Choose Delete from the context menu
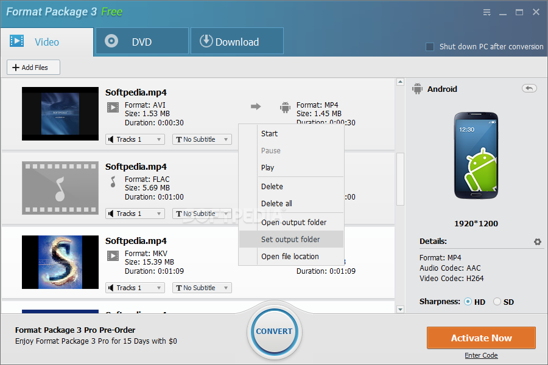This screenshot has width=548, height=365. [x=291, y=187]
